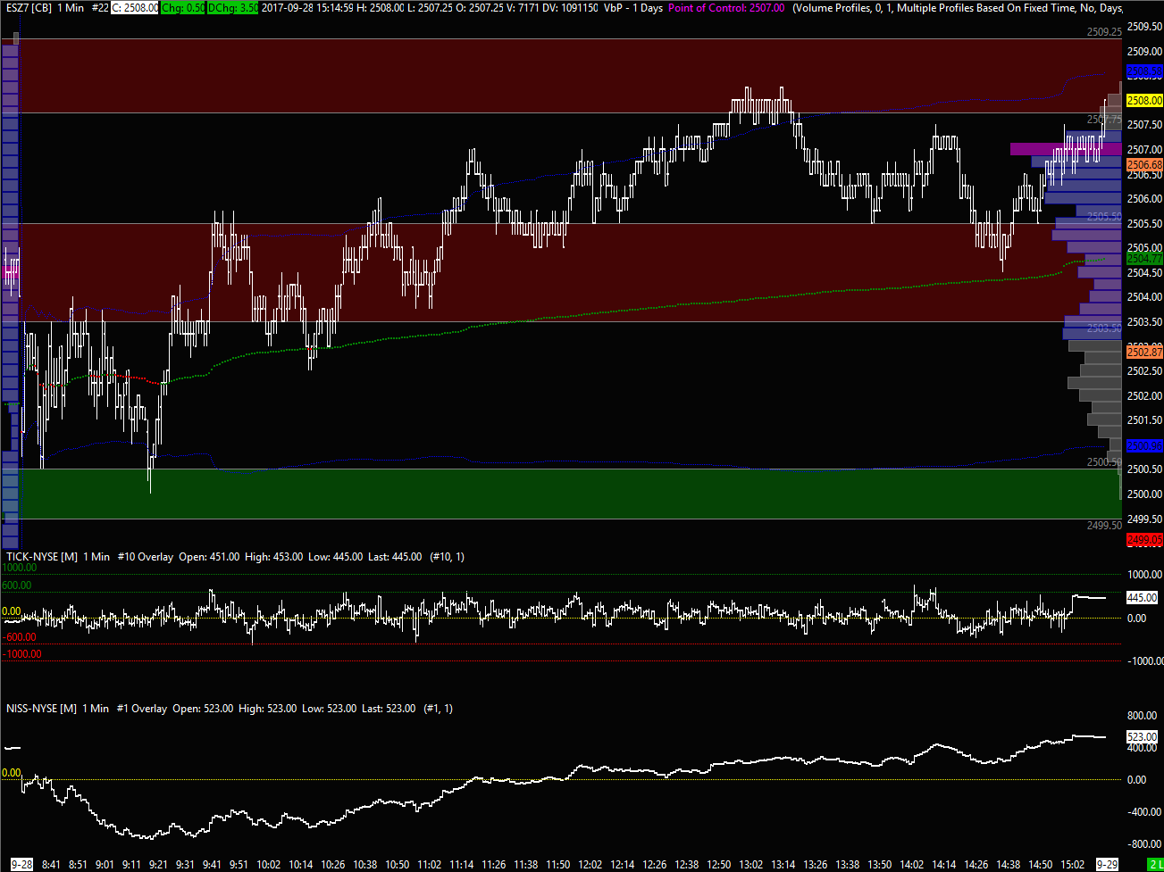Click the red -600.00 TICK level label

(x=20, y=637)
